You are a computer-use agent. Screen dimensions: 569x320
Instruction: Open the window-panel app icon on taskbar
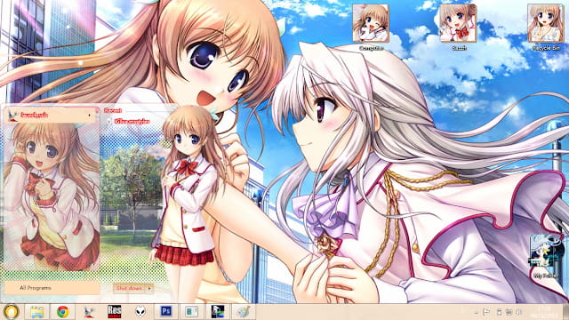pyautogui.click(x=192, y=312)
